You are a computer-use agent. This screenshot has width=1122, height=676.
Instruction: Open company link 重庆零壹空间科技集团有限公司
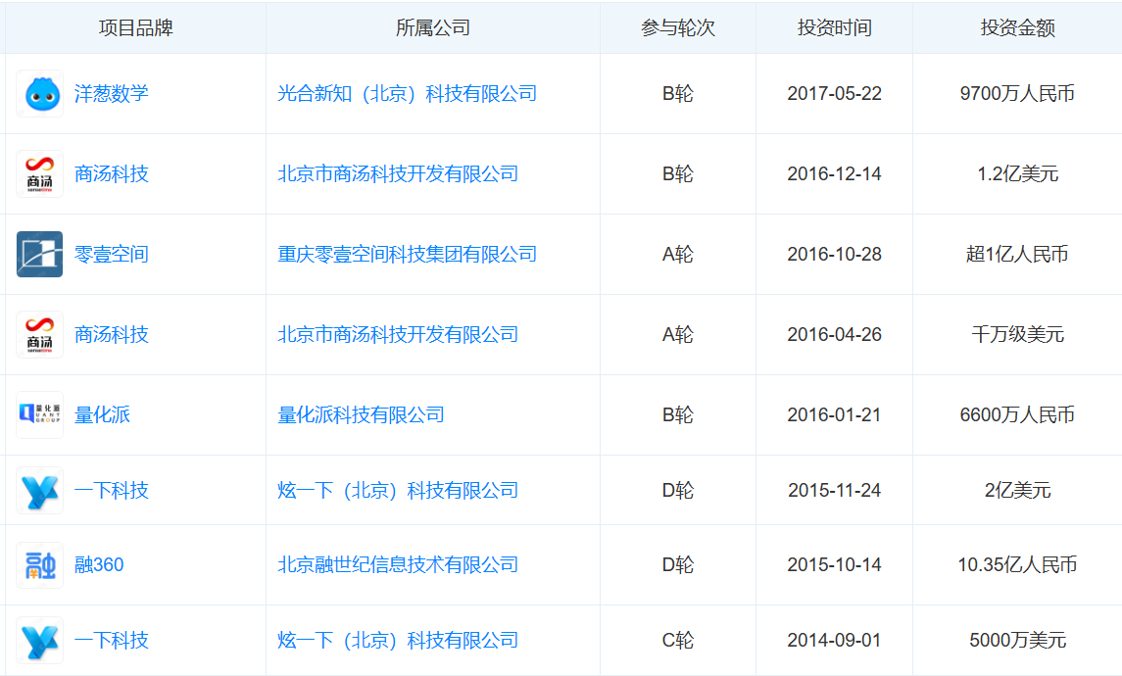(408, 254)
